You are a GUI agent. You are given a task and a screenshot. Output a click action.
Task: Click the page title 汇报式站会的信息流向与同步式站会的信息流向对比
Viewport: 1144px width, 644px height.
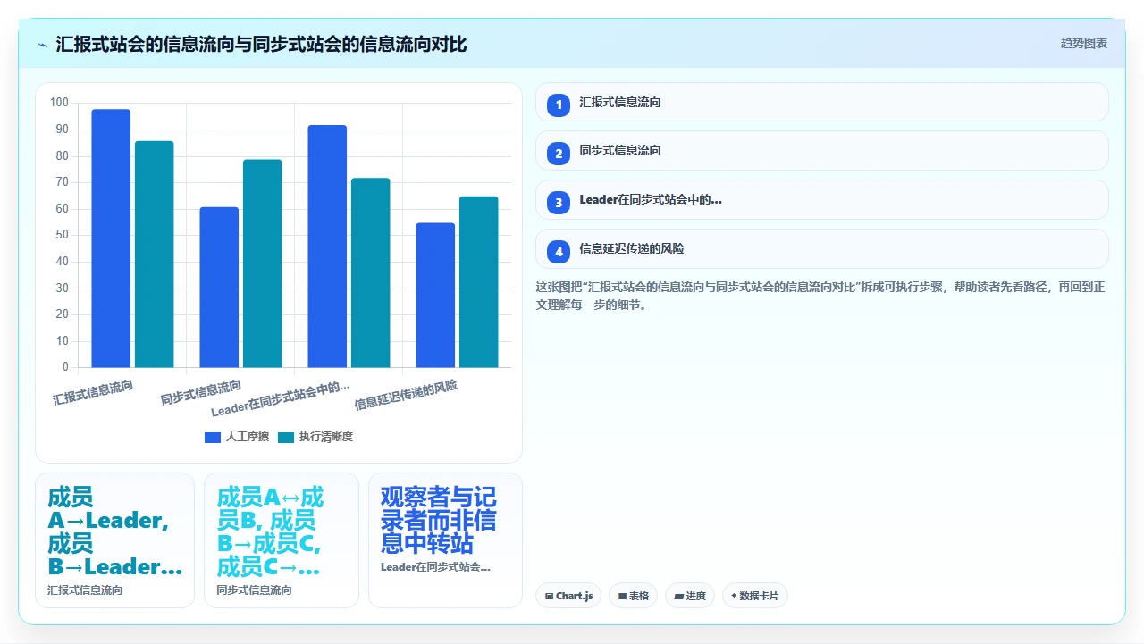point(261,44)
